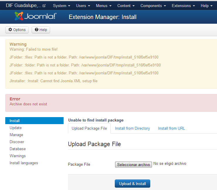
Task: Select the Upload Package File tab
Action: pyautogui.click(x=89, y=128)
